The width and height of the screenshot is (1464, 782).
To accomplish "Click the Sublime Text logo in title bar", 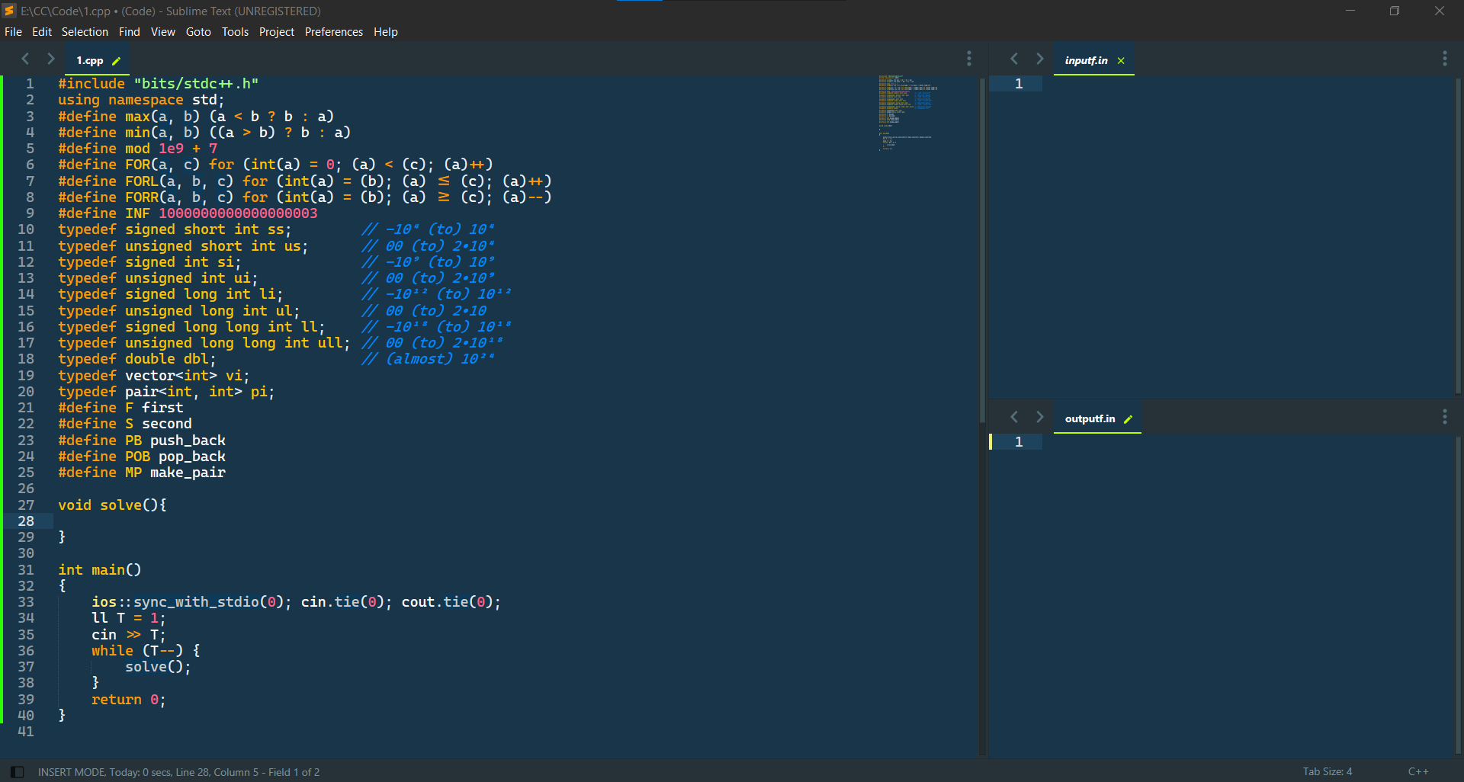I will pos(9,11).
